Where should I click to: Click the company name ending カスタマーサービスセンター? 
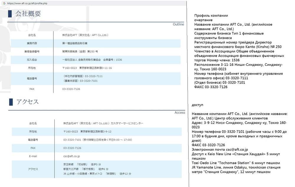click(x=103, y=123)
